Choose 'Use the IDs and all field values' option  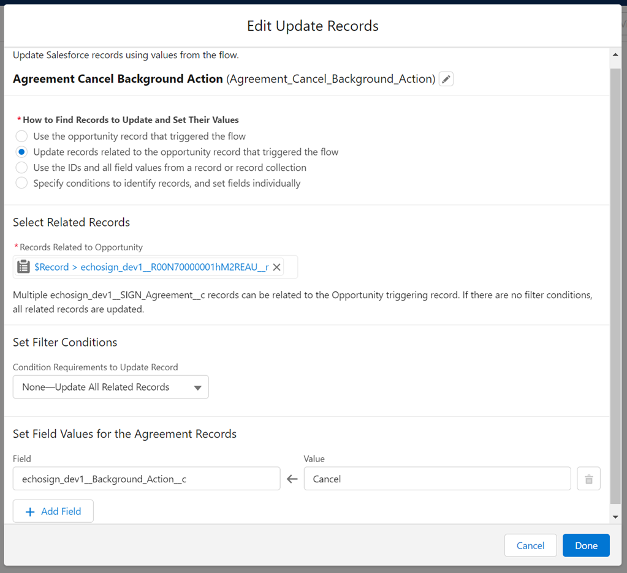(22, 167)
